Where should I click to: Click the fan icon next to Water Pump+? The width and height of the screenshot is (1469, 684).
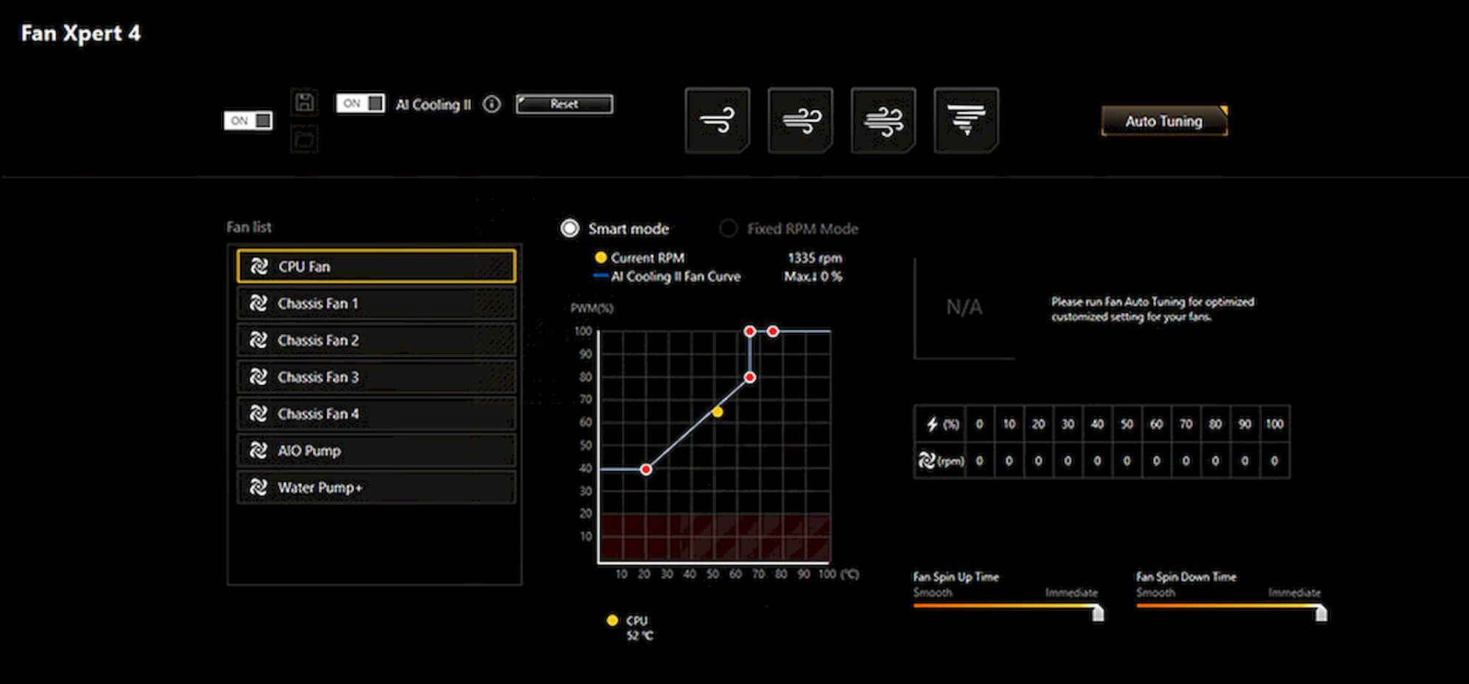(x=259, y=486)
